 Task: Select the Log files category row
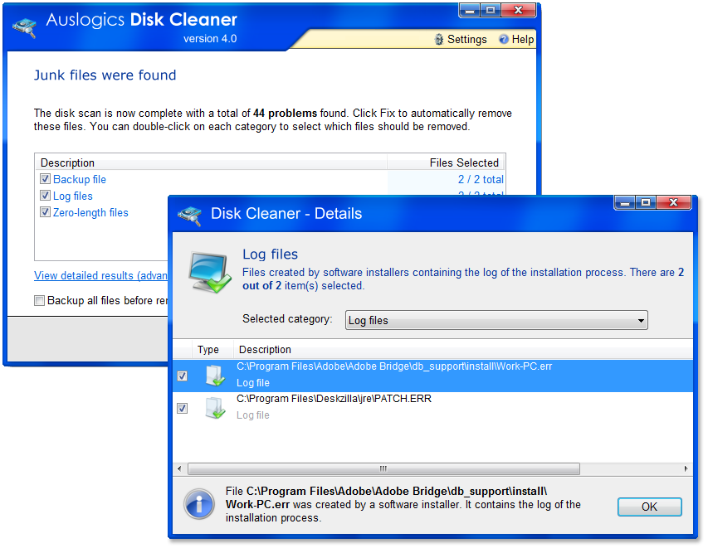(73, 196)
